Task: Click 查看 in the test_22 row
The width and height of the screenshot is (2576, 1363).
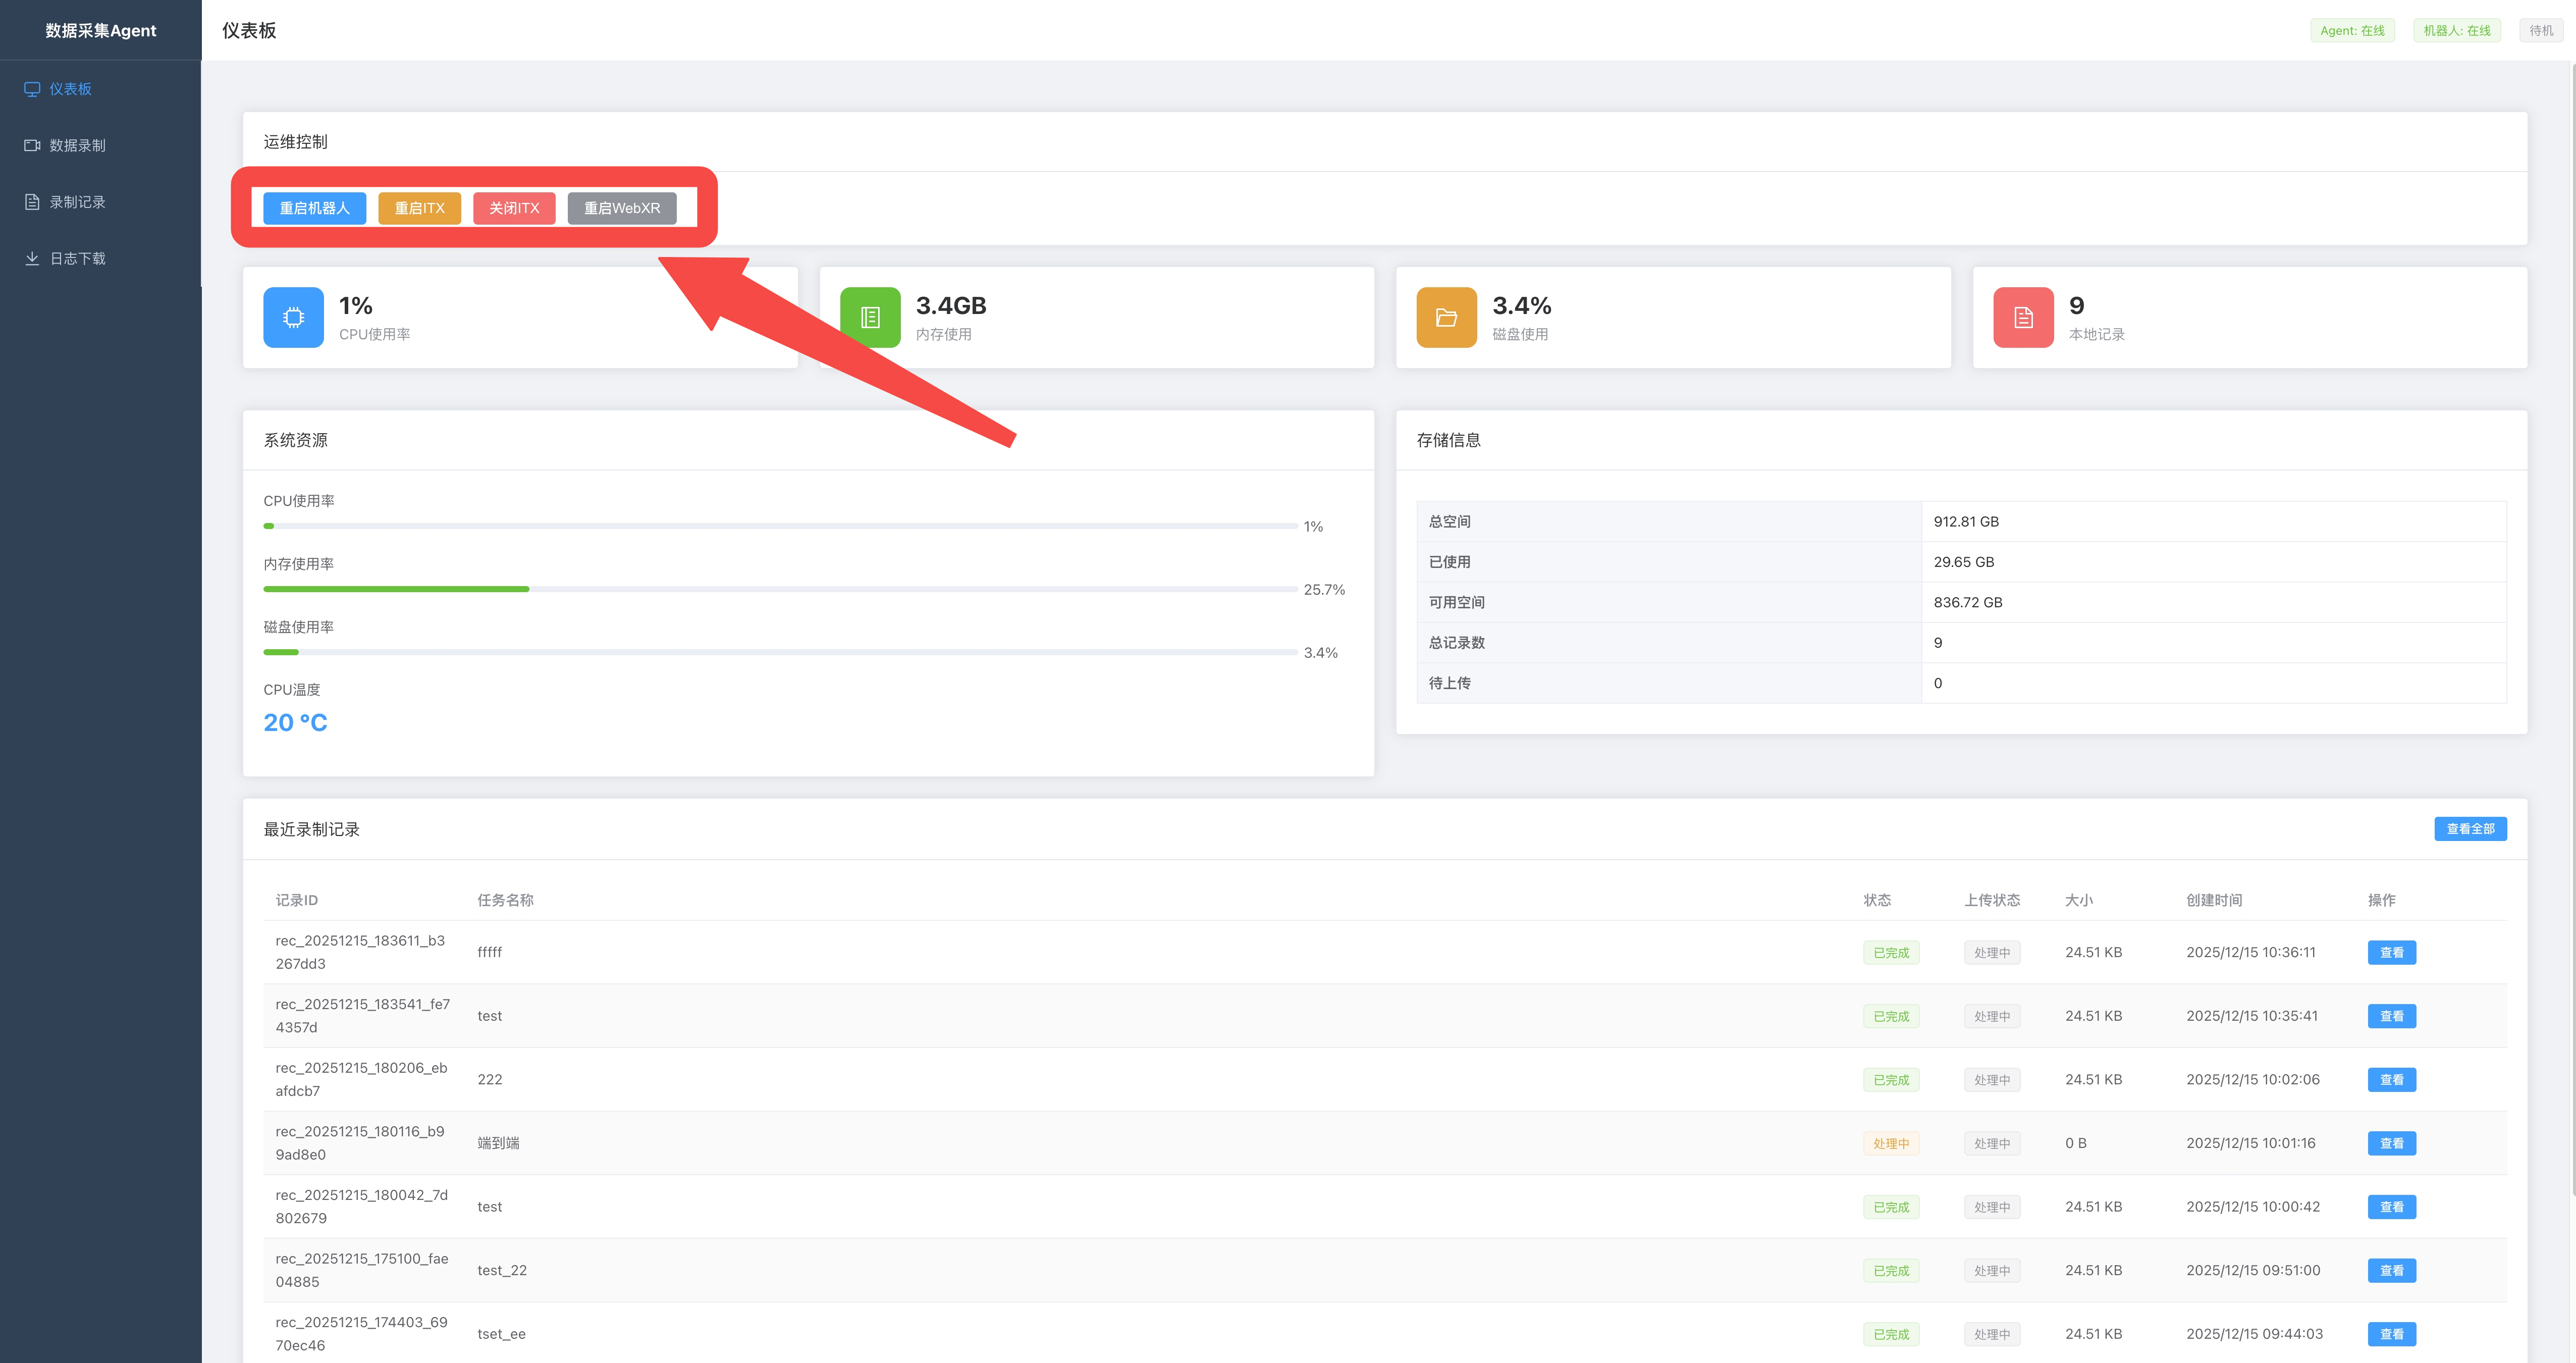Action: pos(2391,1271)
